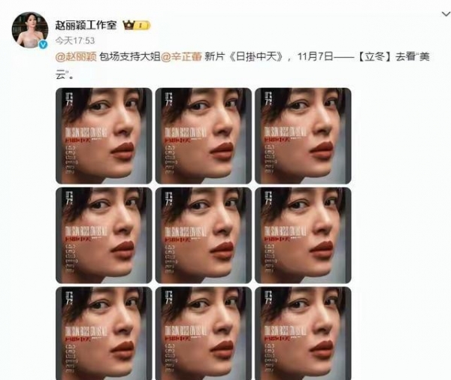
Task: Open the middle poster in the bottom row
Action: 204,333
